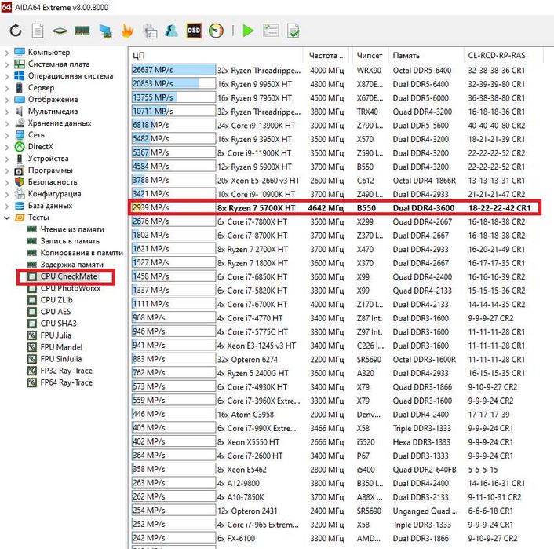Select the FP64 Ray-Trace test
The image size is (554, 549).
66,382
